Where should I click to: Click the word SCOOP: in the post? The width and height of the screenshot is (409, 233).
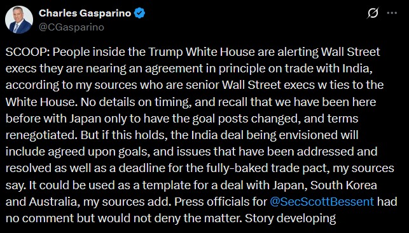coord(28,52)
